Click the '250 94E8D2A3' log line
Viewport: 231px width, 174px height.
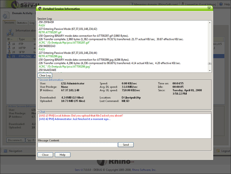[x=47, y=46]
